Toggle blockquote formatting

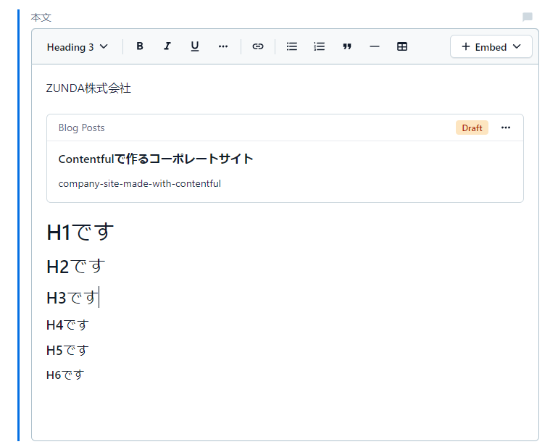point(347,46)
